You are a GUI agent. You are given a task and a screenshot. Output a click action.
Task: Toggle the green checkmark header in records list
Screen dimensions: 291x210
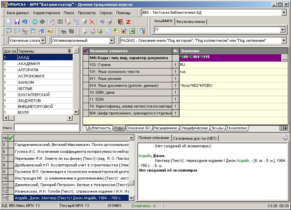[11, 138]
